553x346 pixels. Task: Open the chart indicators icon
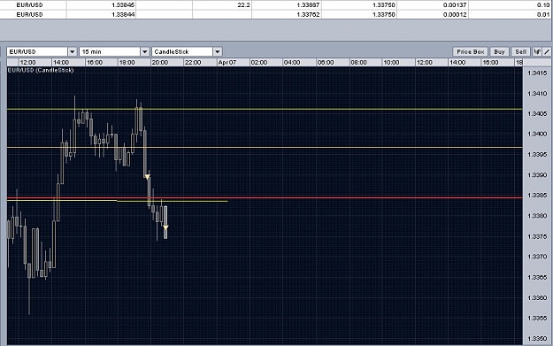point(537,52)
